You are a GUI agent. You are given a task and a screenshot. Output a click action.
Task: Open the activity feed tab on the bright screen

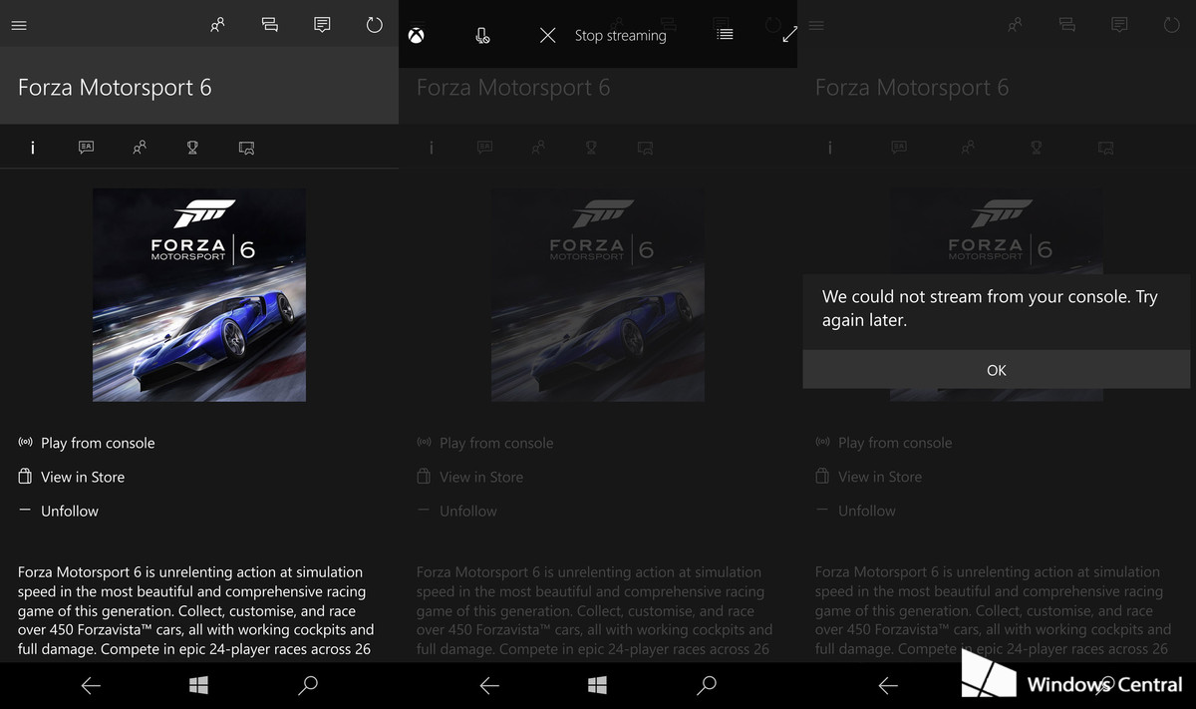tap(87, 148)
